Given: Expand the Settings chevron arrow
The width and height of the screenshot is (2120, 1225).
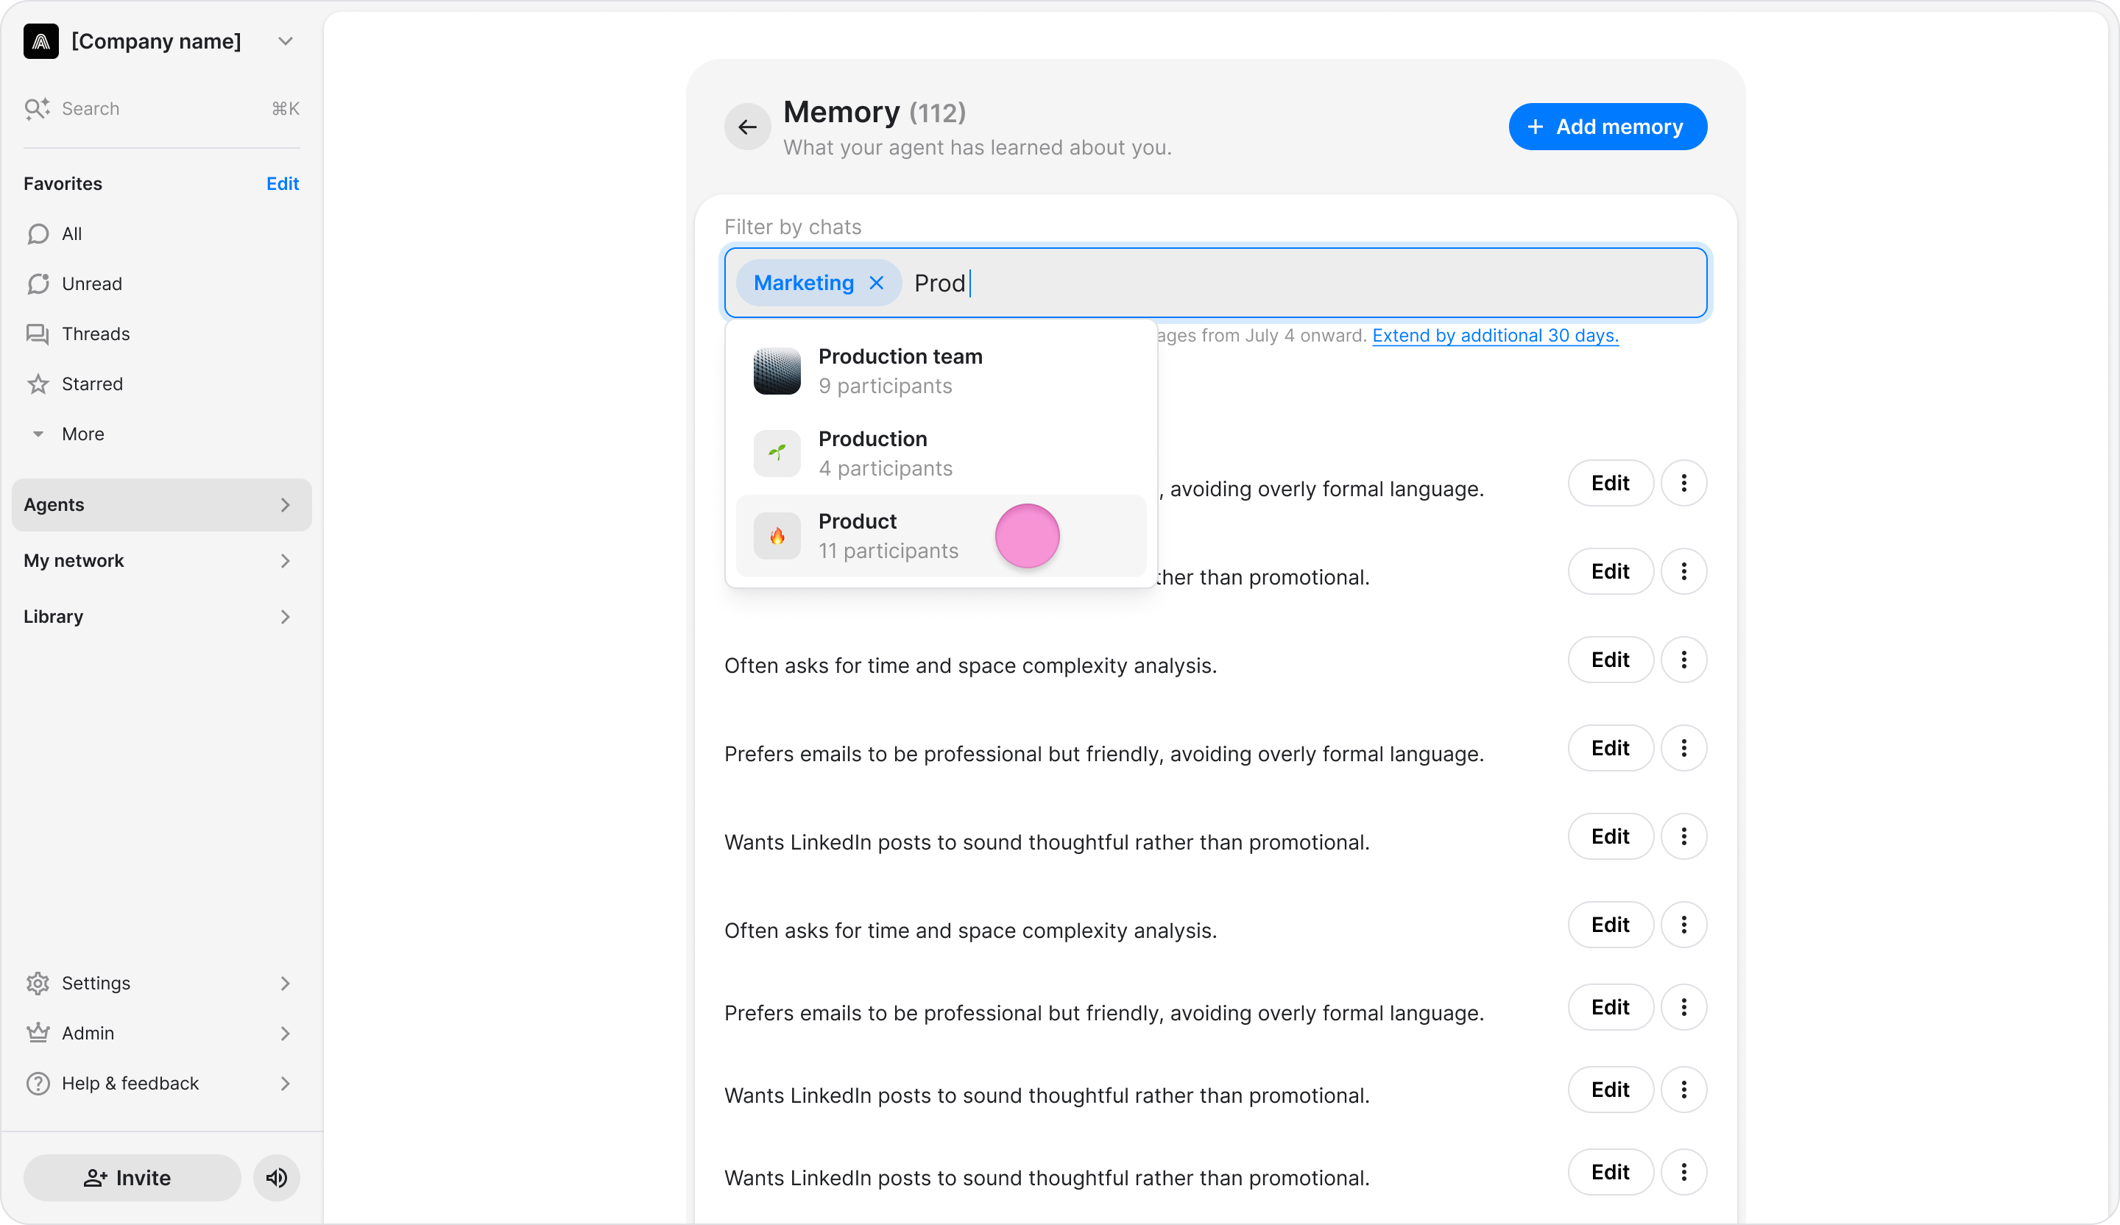Looking at the screenshot, I should coord(285,984).
